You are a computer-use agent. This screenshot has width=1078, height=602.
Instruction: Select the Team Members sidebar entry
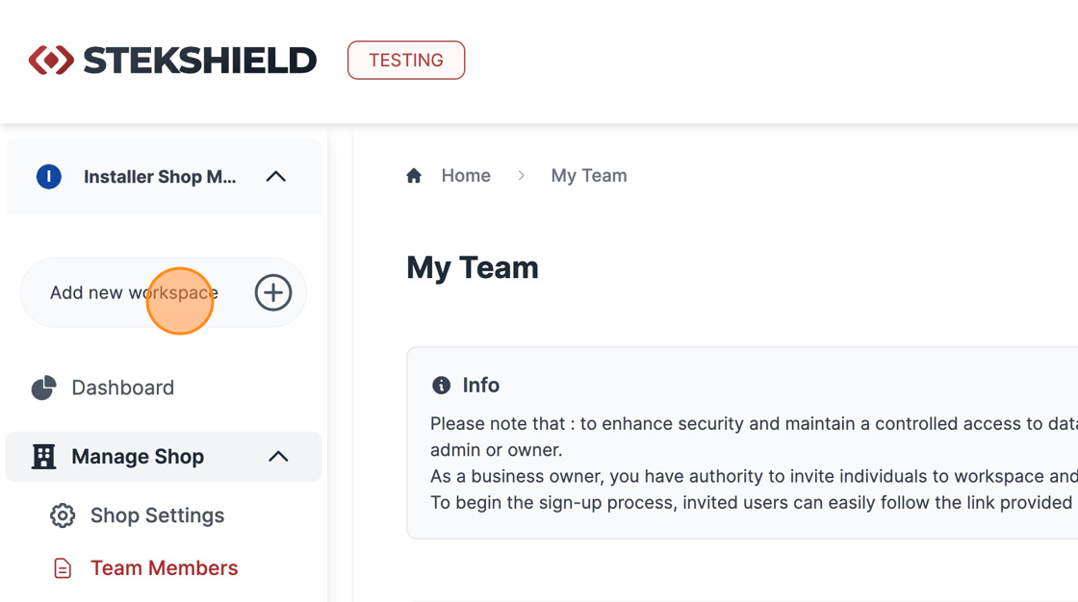coord(165,568)
